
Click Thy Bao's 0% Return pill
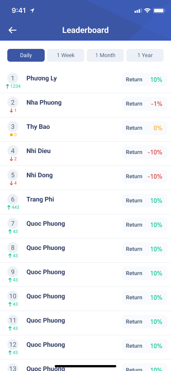tap(145, 128)
